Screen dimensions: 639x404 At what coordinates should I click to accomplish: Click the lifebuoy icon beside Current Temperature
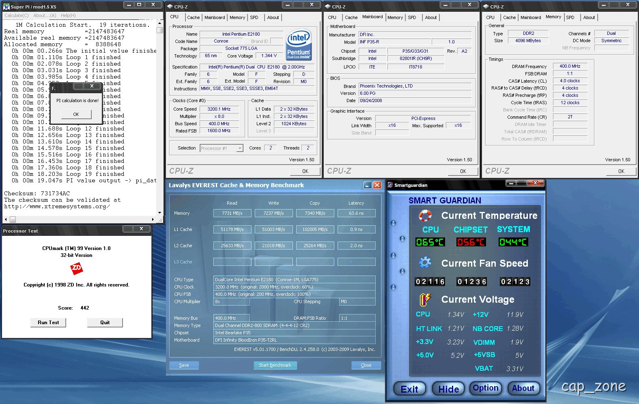point(425,216)
